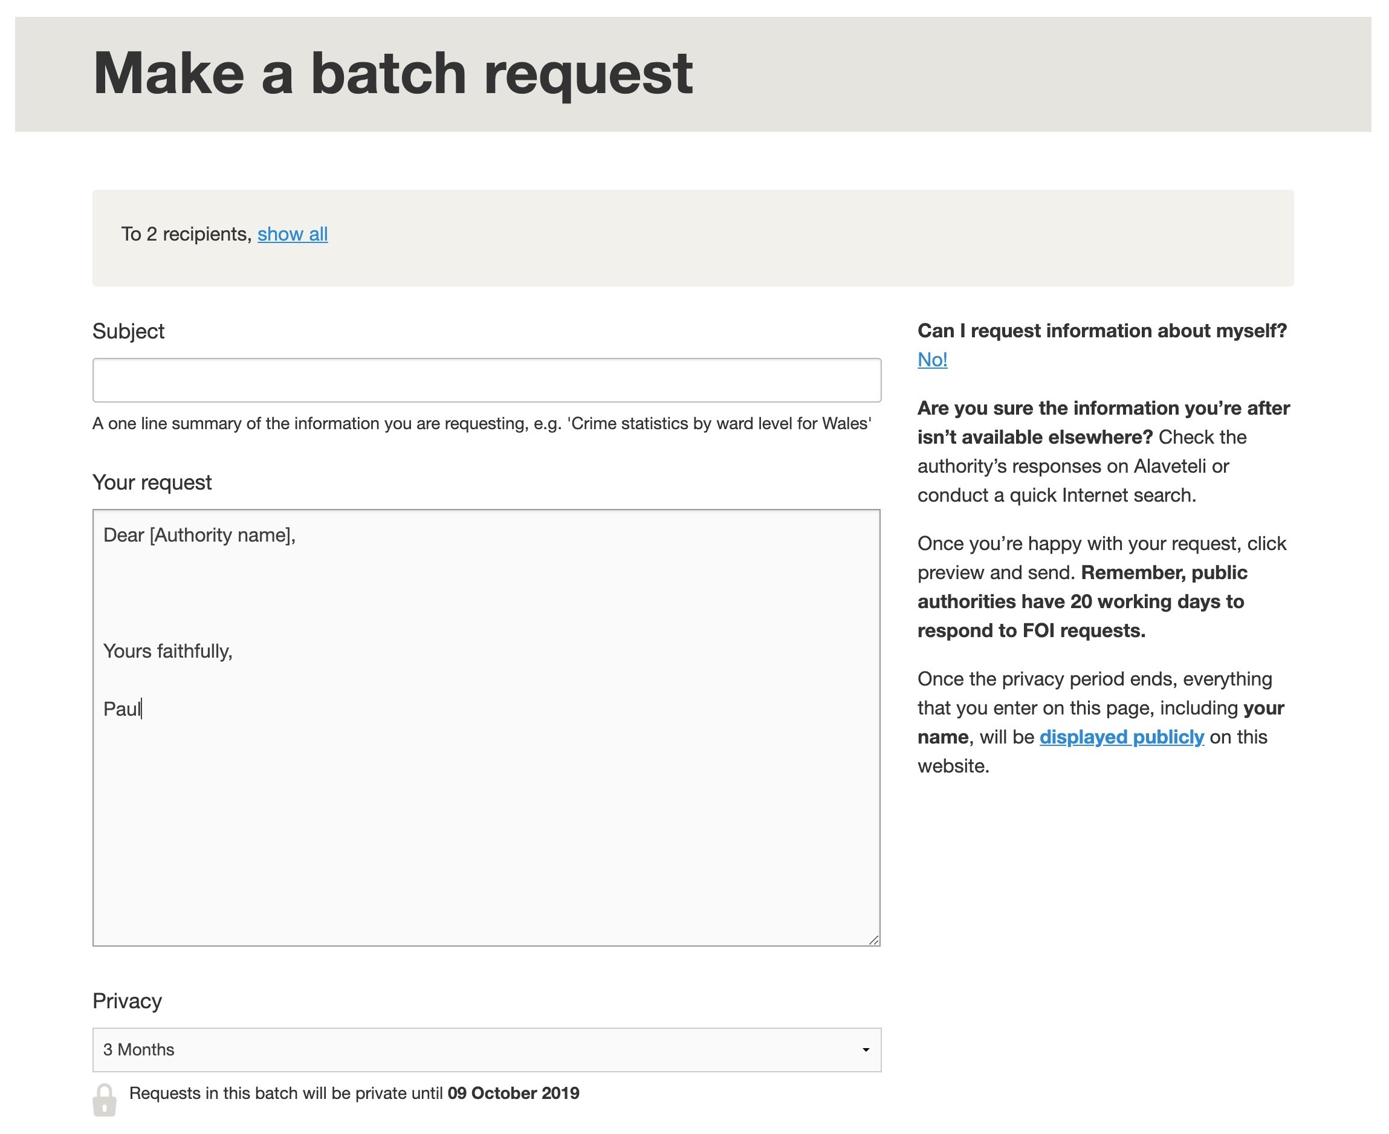Viewport: 1389px width, 1134px height.
Task: Click the Privacy section label
Action: tap(127, 1000)
